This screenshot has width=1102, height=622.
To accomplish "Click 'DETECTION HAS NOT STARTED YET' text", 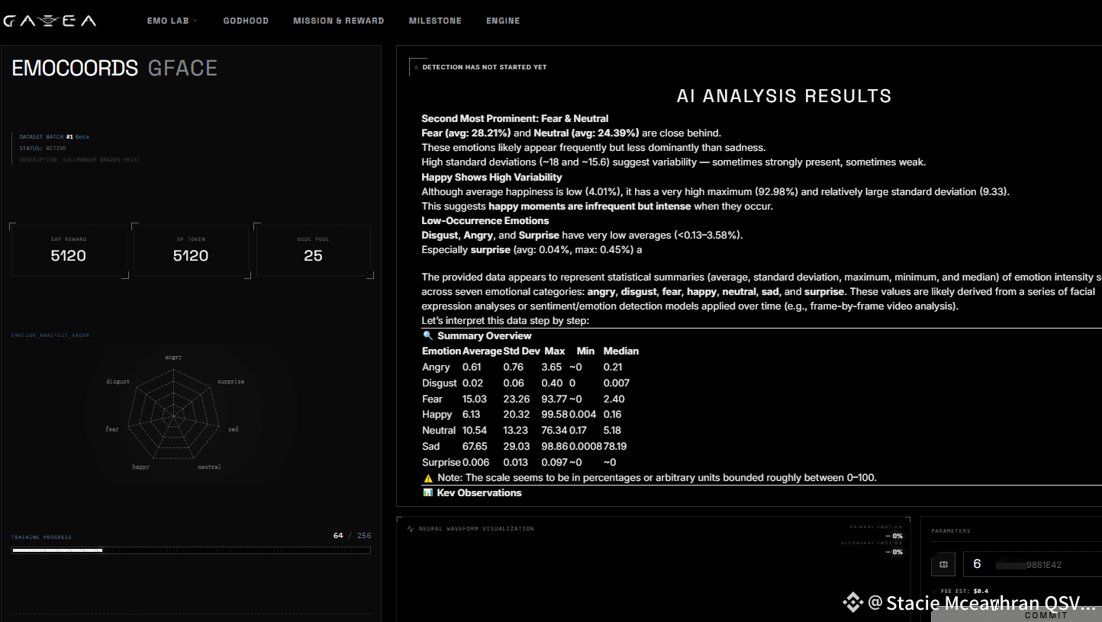I will coord(484,67).
